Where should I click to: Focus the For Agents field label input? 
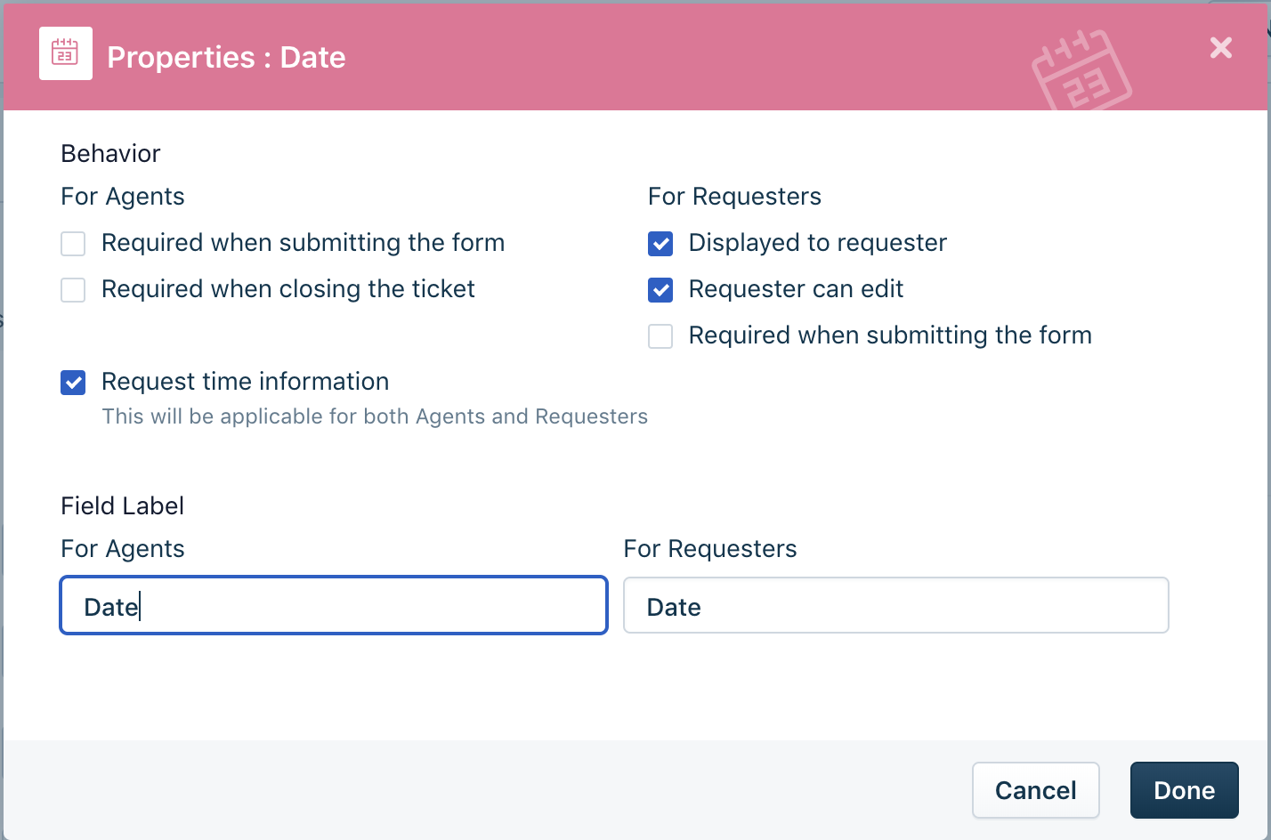[334, 606]
